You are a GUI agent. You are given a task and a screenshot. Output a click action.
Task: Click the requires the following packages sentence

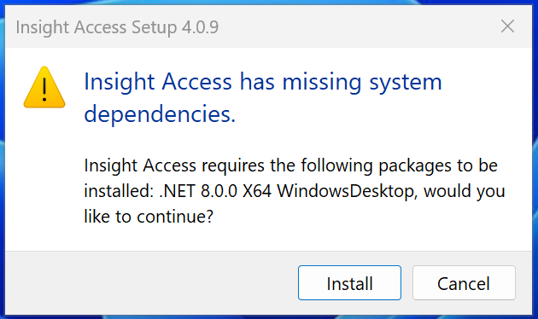pyautogui.click(x=291, y=165)
